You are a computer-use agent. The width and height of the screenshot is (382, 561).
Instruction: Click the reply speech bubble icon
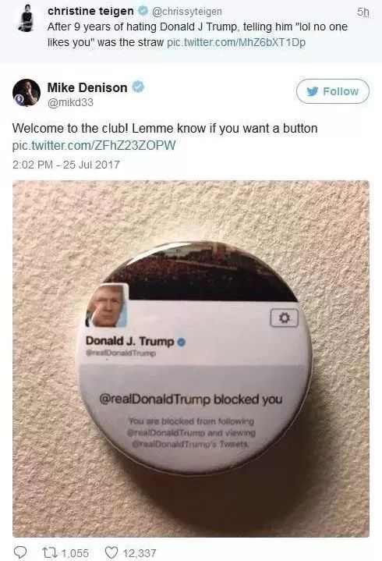click(19, 552)
